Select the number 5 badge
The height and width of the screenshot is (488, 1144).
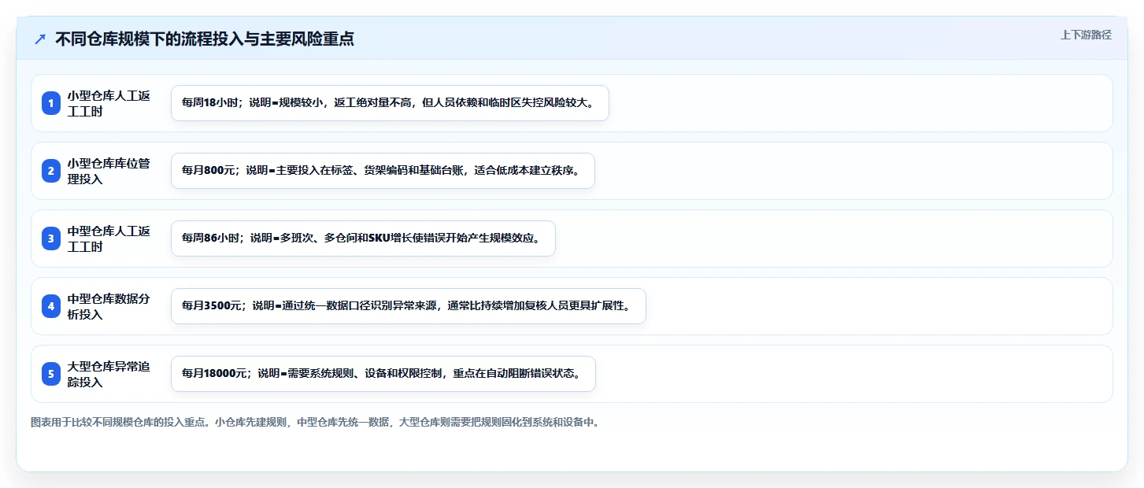pos(51,374)
